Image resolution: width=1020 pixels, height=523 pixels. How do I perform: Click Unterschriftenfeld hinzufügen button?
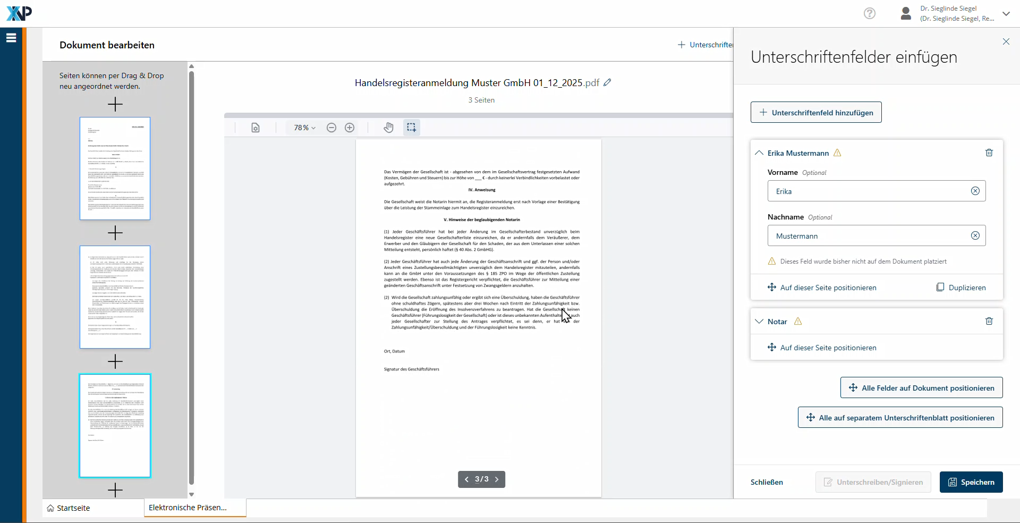click(815, 113)
